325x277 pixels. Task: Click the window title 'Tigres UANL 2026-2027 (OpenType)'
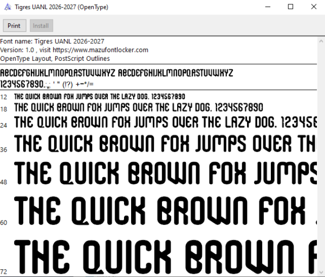[x=62, y=7]
